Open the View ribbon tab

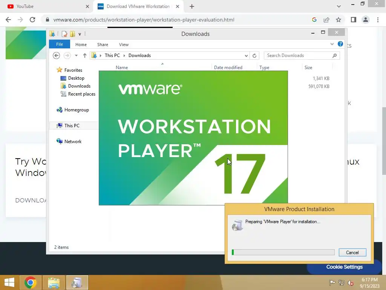click(x=124, y=45)
